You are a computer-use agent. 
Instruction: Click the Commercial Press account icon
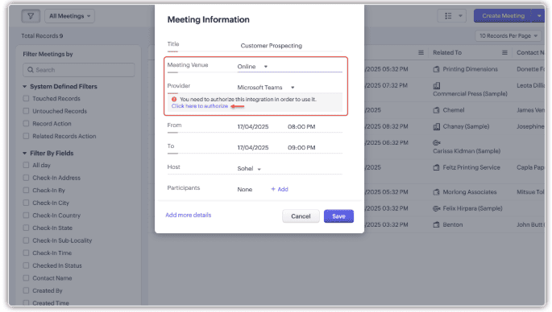click(437, 86)
